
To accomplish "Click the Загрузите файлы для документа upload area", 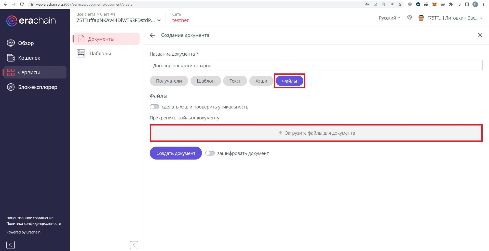I will 316,133.
